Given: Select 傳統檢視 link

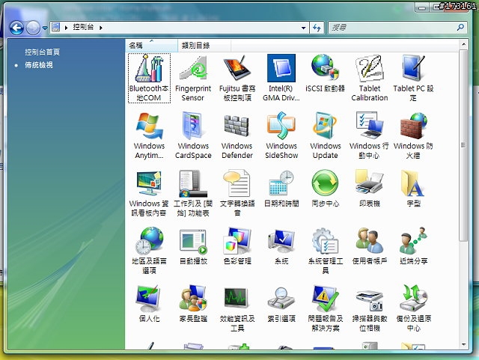Looking at the screenshot, I should (39, 65).
